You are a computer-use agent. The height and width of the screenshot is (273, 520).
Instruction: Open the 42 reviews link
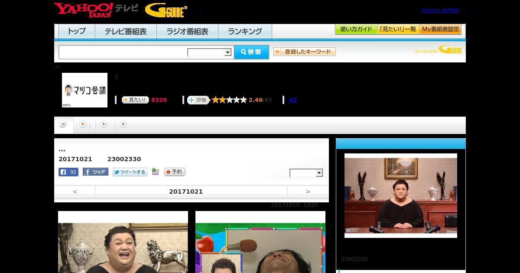292,100
